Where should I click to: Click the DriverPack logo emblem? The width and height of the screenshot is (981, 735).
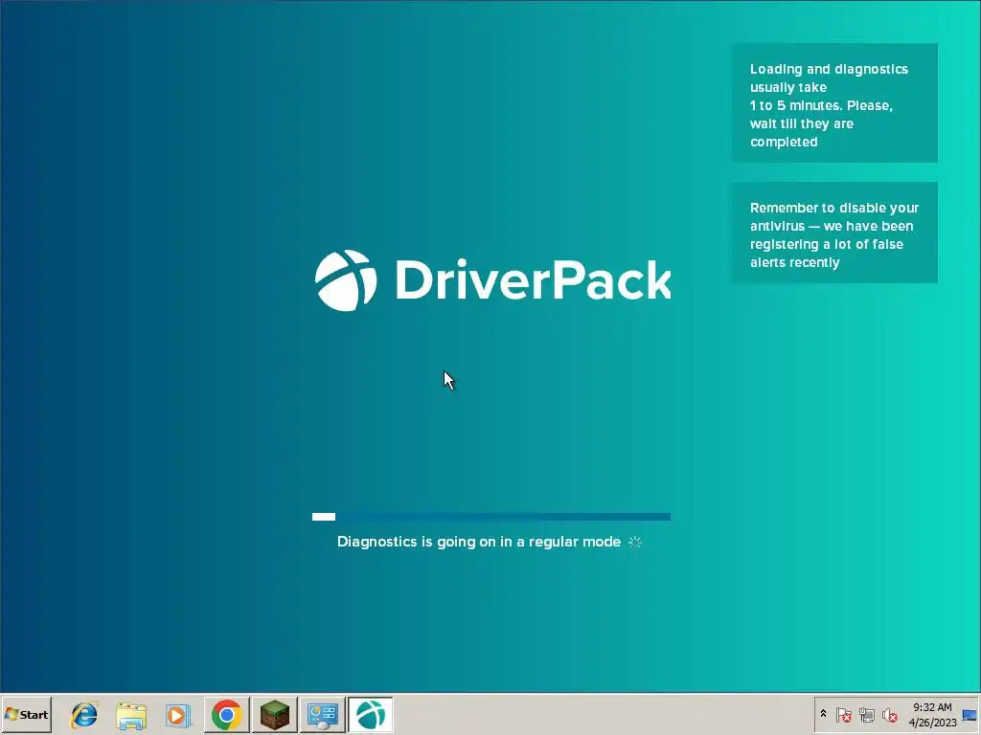click(346, 280)
